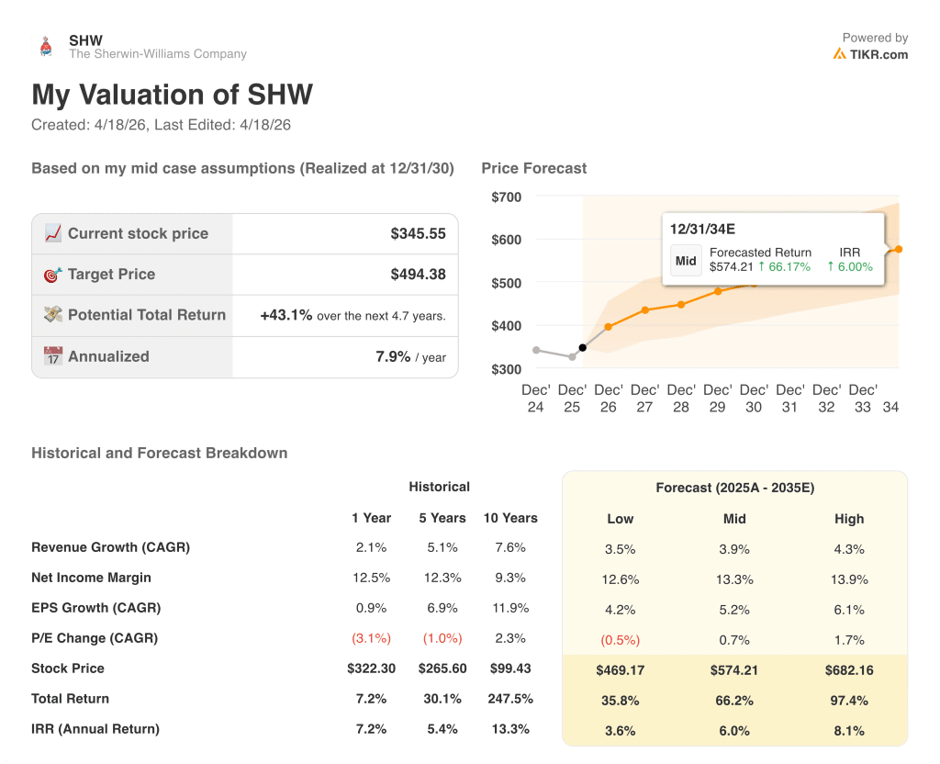Click the $700 y-axis label
This screenshot has width=940, height=764.
507,197
